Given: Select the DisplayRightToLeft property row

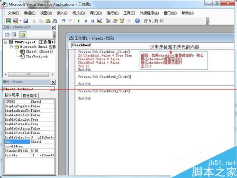Looking at the screenshot, I should pyautogui.click(x=29, y=110).
